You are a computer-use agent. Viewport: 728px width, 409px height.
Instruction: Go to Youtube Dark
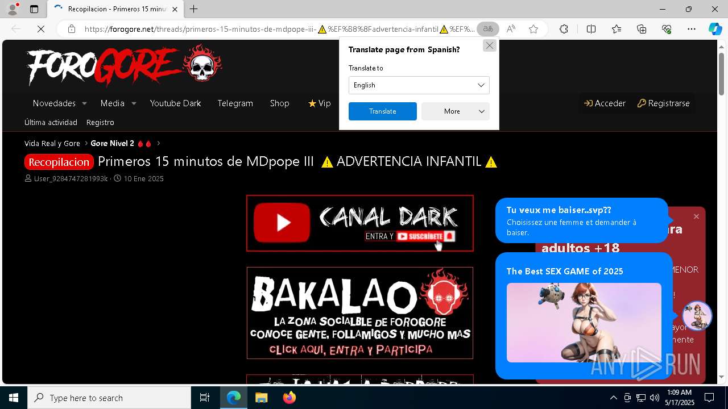pyautogui.click(x=176, y=103)
